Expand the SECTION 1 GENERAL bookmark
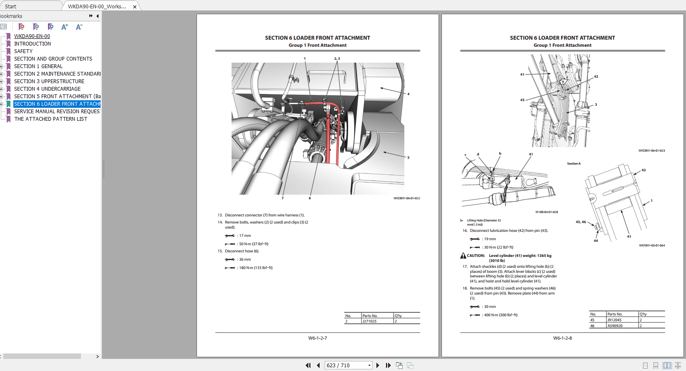 pos(2,66)
